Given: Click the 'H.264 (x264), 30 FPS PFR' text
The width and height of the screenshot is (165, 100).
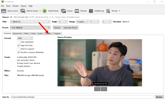Looking at the screenshot, I should point(27,57).
